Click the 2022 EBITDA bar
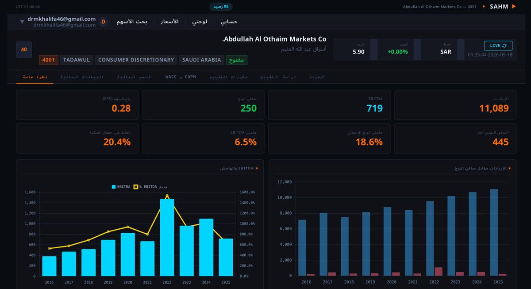 [167, 237]
